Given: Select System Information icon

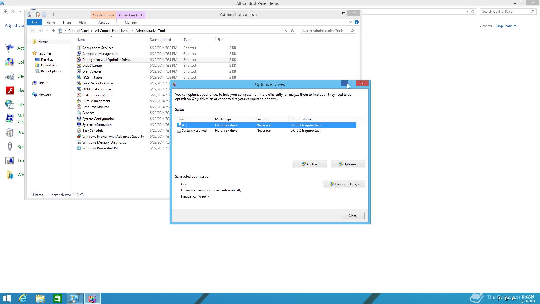Looking at the screenshot, I should (x=79, y=125).
